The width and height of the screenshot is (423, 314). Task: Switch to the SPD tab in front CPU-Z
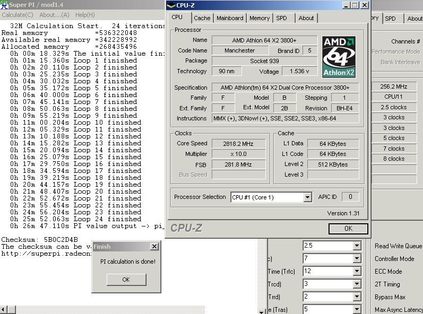(281, 18)
